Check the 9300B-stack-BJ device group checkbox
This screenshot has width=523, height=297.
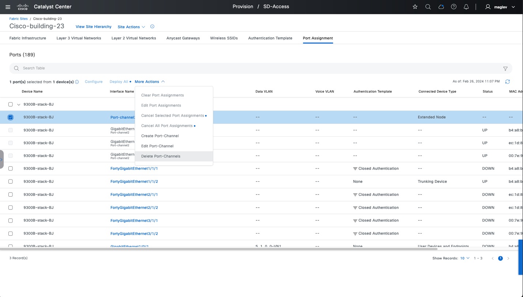[11, 104]
